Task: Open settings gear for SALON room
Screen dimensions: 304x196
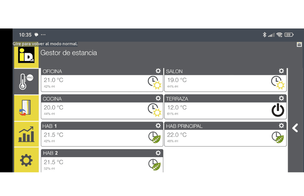Action: (281, 71)
